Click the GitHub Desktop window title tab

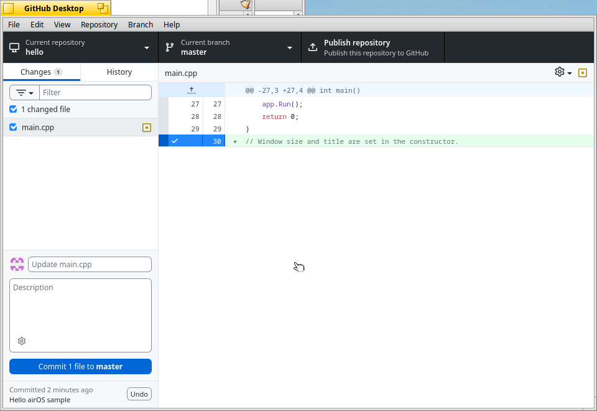[x=54, y=8]
